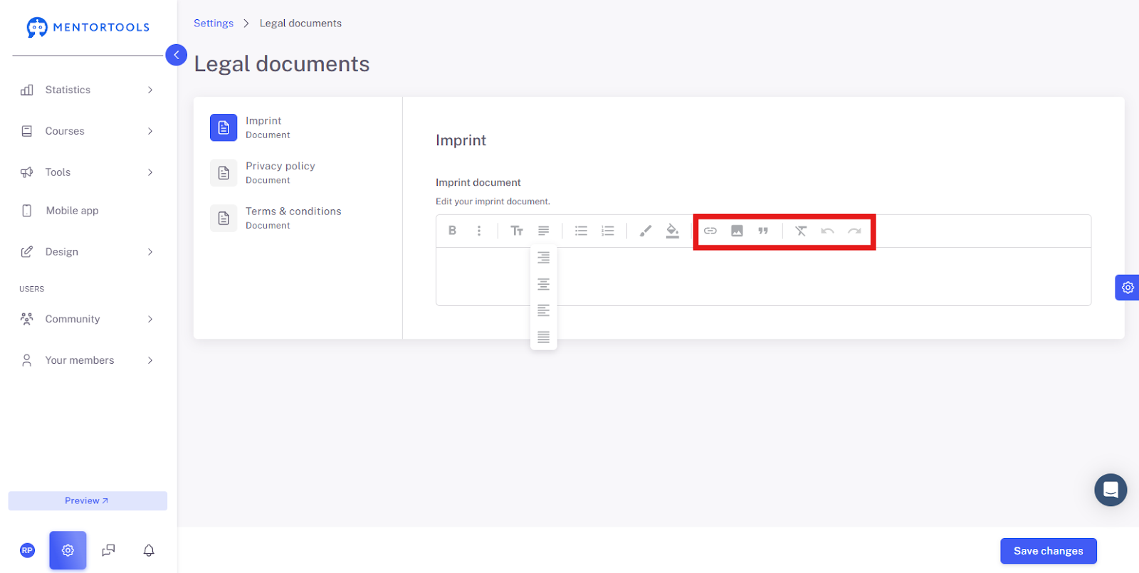
Task: Open the text size tool
Action: (x=517, y=231)
